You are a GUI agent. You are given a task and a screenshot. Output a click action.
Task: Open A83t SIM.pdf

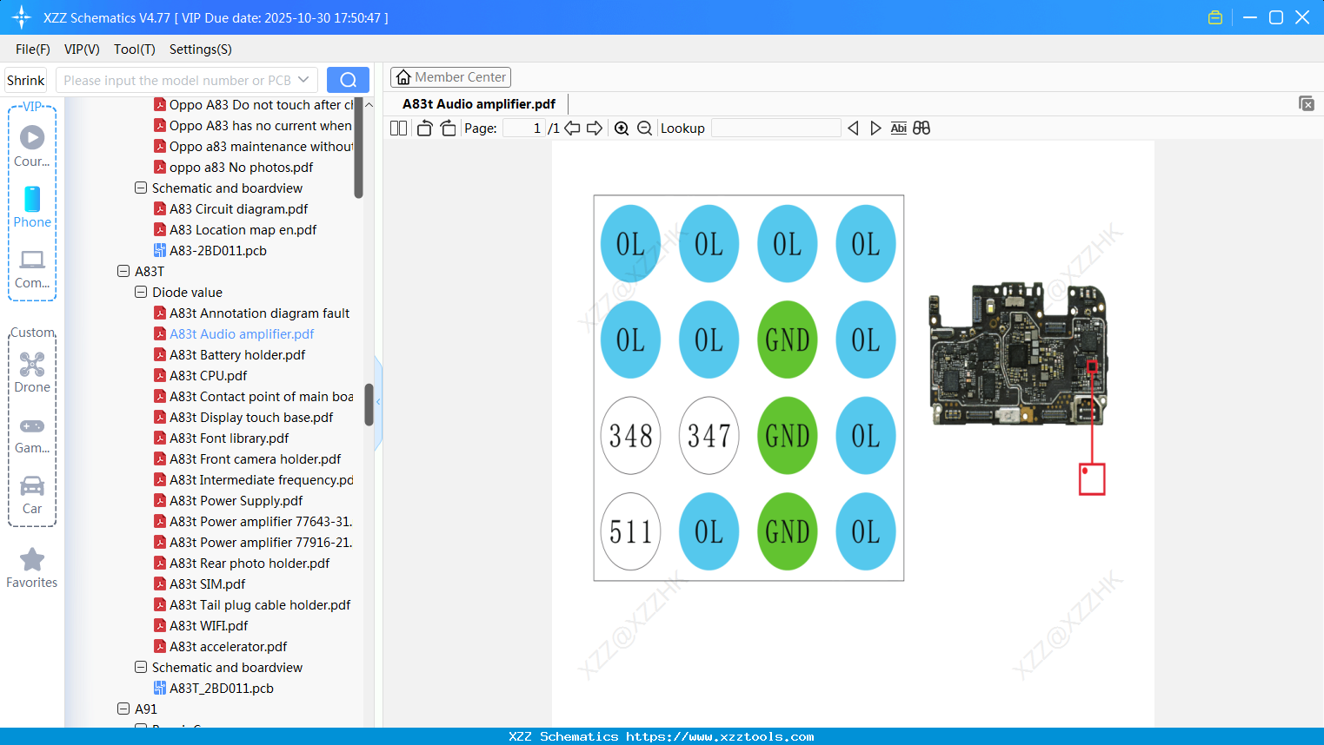coord(199,583)
